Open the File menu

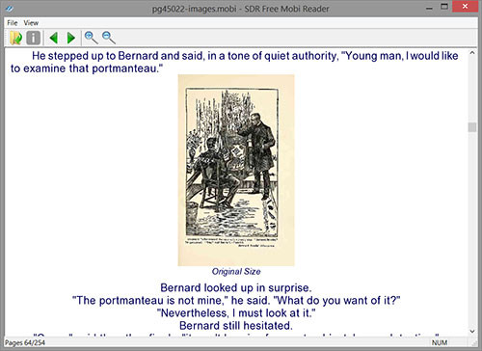coord(13,23)
